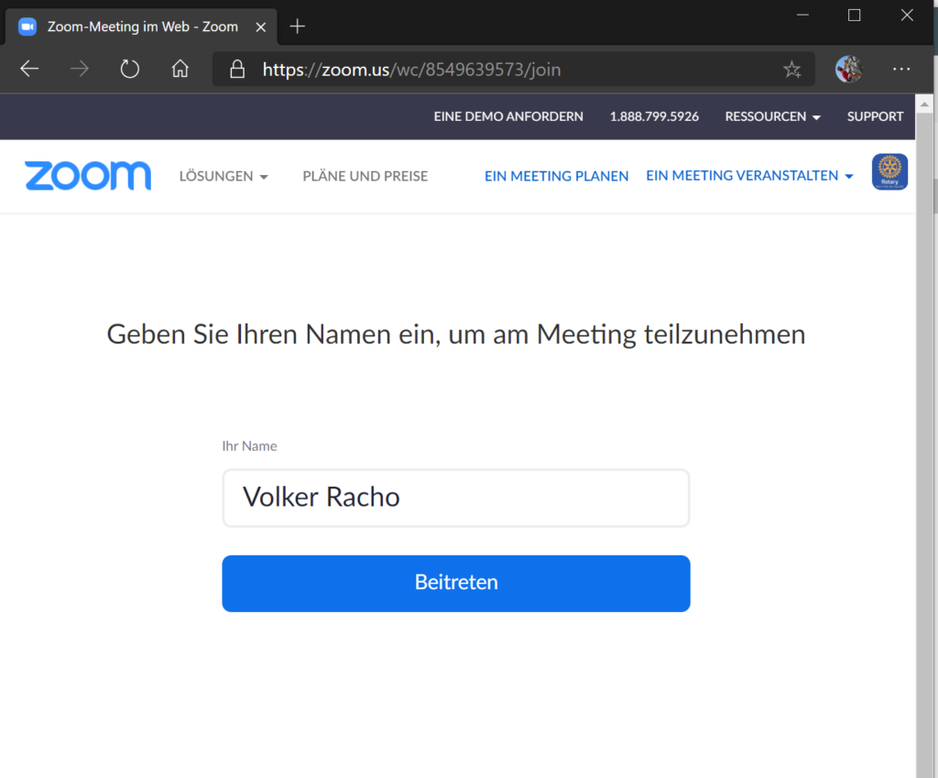Open browser settings and more menu
Screen dimensions: 938x778
point(901,70)
